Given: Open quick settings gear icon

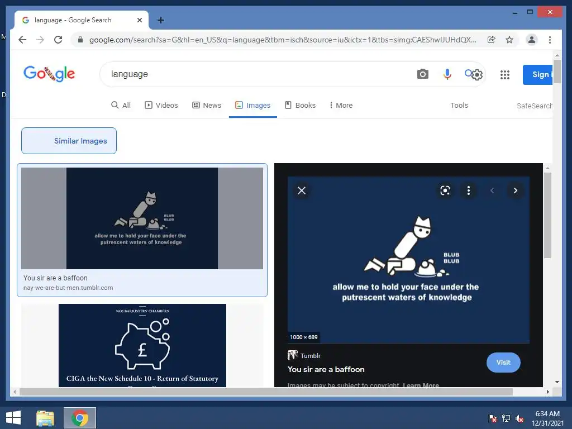Looking at the screenshot, I should [477, 75].
